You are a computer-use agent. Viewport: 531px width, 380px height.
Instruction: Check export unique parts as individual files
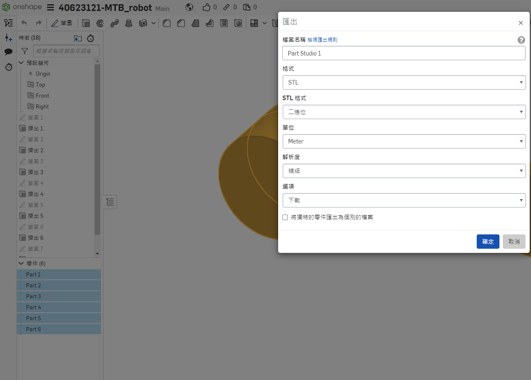point(285,218)
